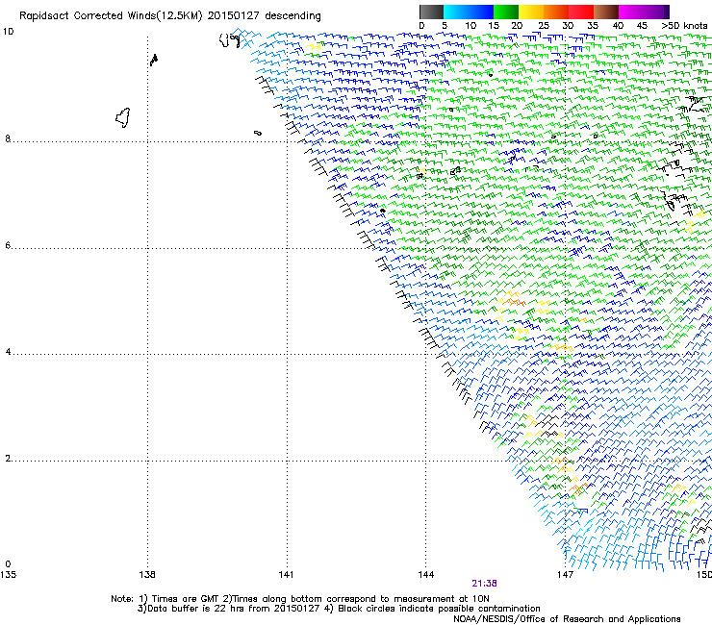The height and width of the screenshot is (625, 712).
Task: Click the large island outline west of 138 longitude
Action: click(x=123, y=117)
